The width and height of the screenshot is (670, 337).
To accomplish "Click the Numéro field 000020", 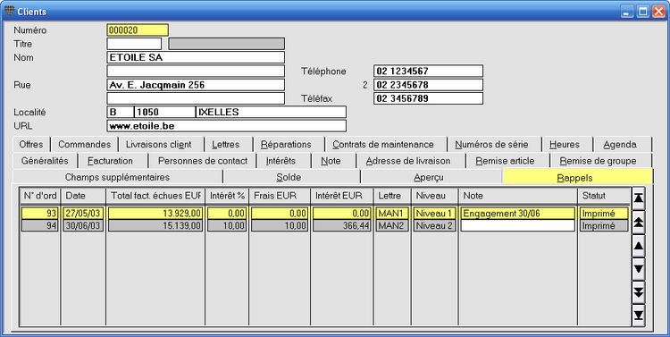I will pos(138,29).
